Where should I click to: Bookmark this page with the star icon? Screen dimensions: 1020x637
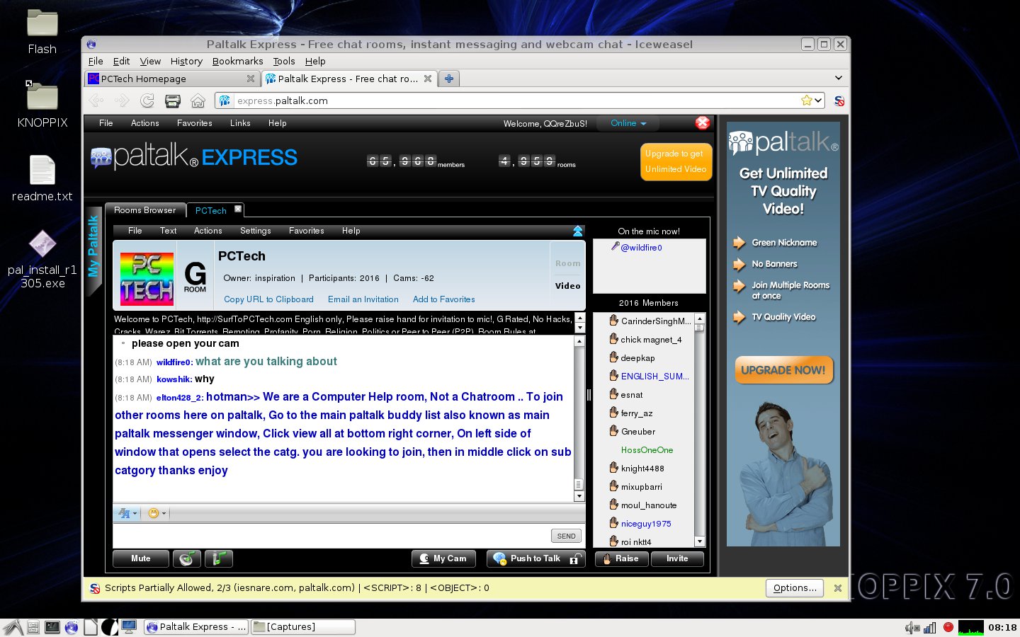pos(806,101)
